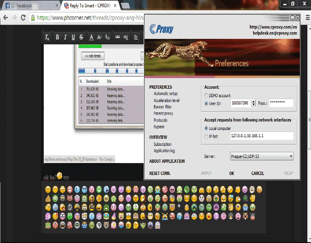
Task: Open text color picker in editor toolbar
Action: coord(91,37)
